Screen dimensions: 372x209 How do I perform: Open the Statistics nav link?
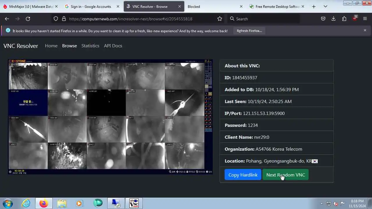point(90,46)
